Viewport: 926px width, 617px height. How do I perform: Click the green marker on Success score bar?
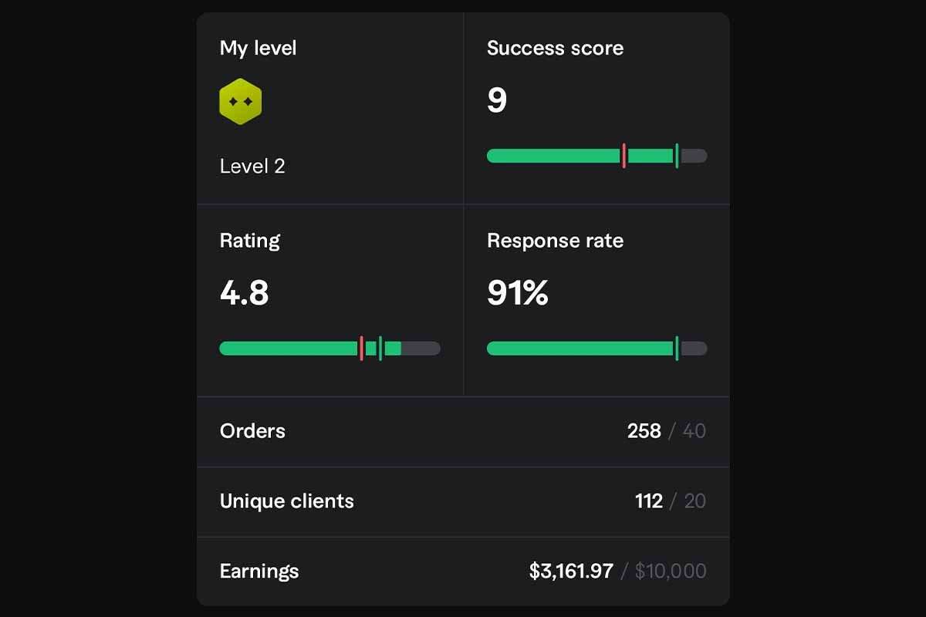point(677,156)
